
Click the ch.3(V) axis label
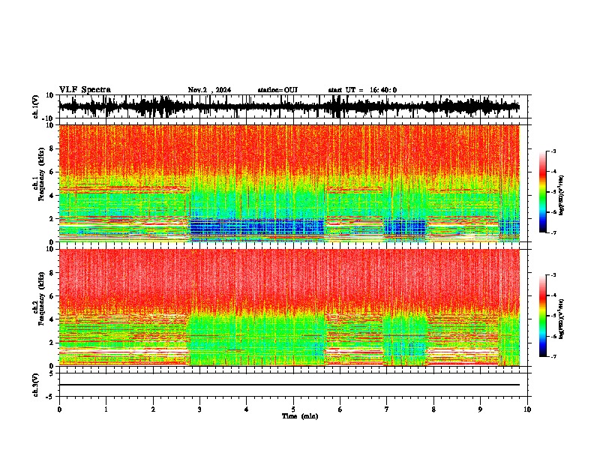point(36,385)
